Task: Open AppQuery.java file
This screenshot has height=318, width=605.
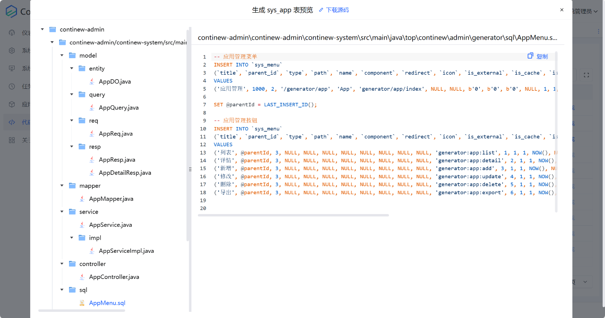Action: click(119, 108)
